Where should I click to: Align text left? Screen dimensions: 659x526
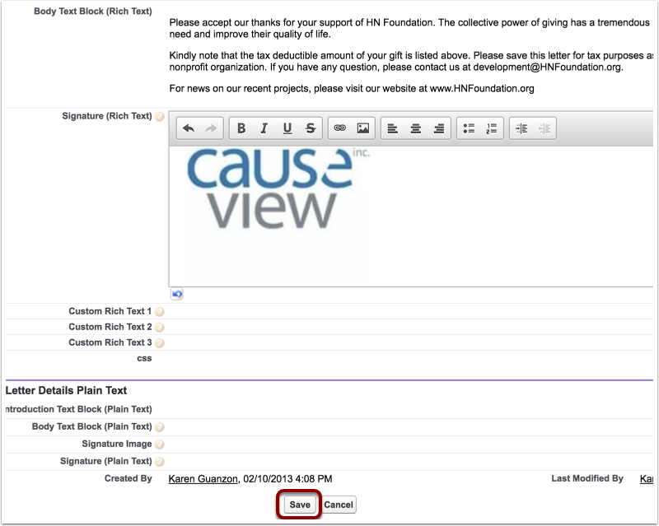coord(393,128)
